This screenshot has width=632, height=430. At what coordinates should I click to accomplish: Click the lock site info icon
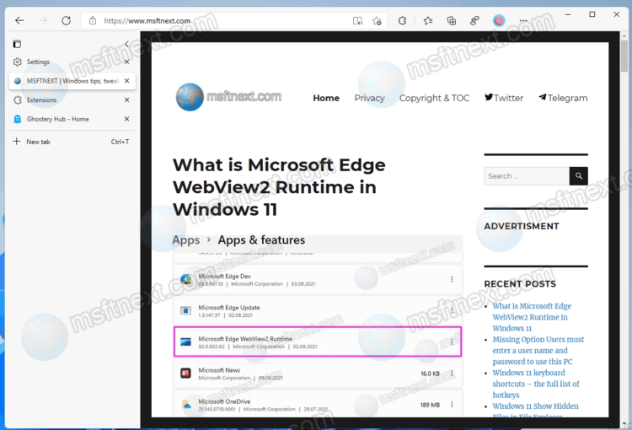[93, 20]
